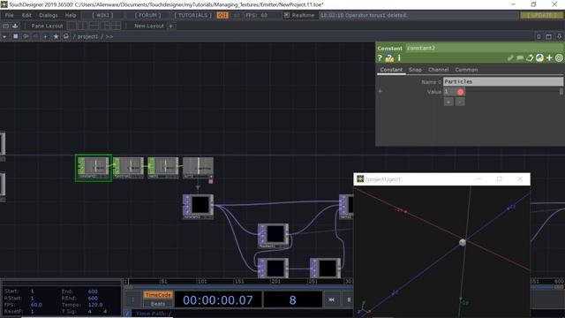Expand the path chevrons after project1
The height and width of the screenshot is (318, 565).
(109, 36)
